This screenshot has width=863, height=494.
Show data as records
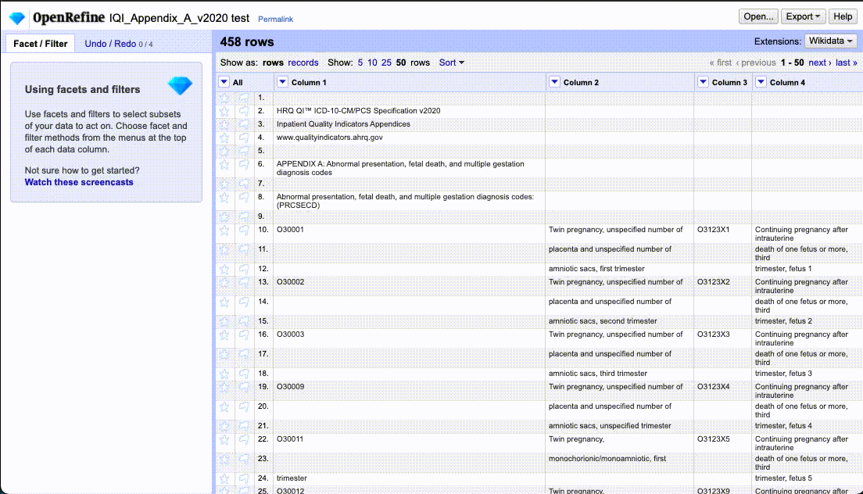tap(303, 63)
